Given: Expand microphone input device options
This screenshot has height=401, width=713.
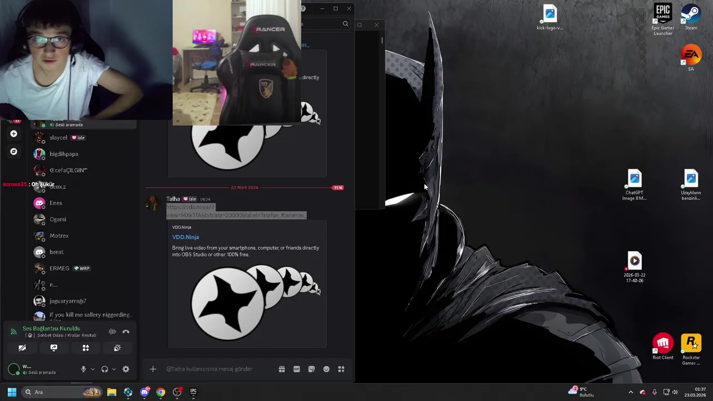Looking at the screenshot, I should tap(92, 369).
